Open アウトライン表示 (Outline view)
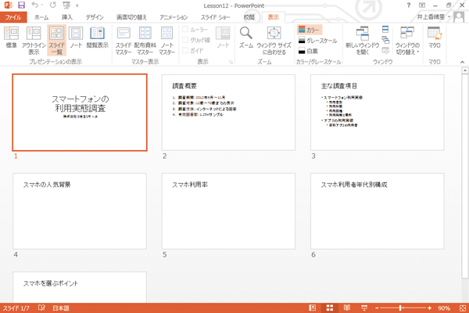The image size is (469, 313). pos(34,39)
